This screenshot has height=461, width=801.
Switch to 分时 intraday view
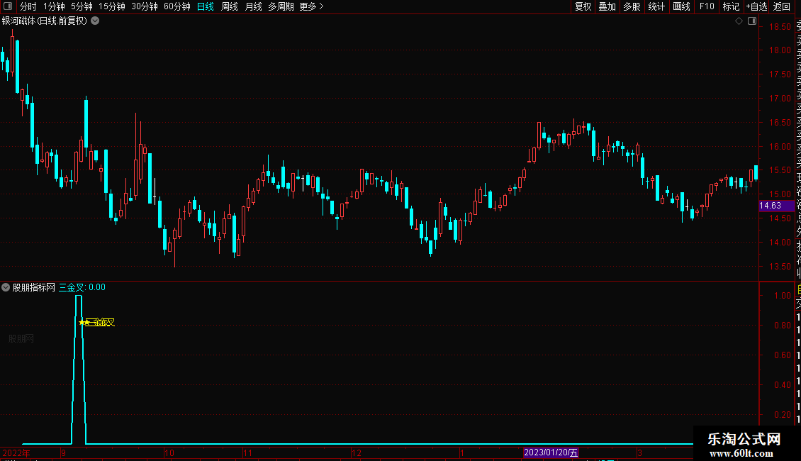coord(28,6)
